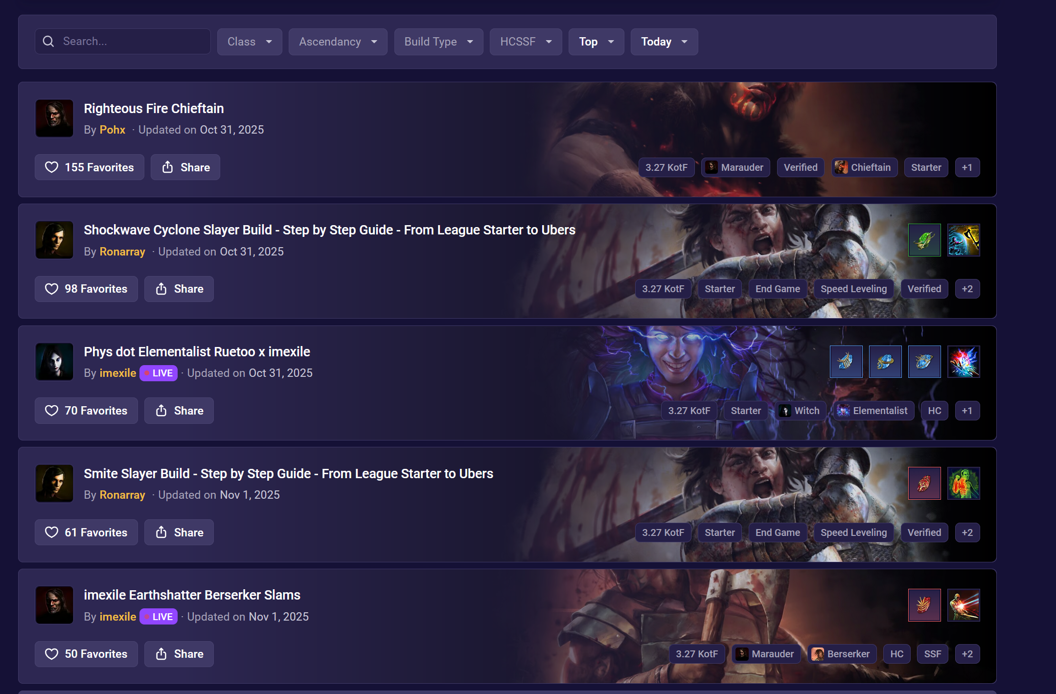This screenshot has height=694, width=1056.
Task: Open the Class filter dropdown
Action: tap(250, 42)
